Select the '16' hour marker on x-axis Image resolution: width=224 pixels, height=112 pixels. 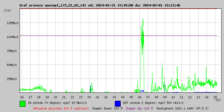point(22,97)
